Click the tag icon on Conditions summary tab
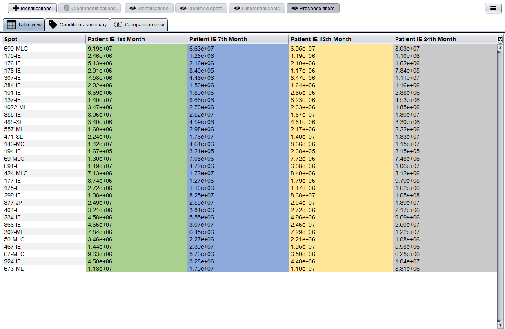This screenshot has height=329, width=505. click(x=53, y=24)
